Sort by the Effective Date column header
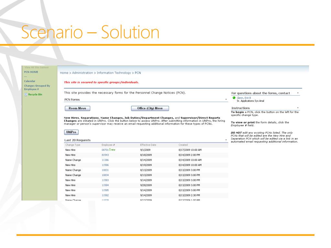The width and height of the screenshot is (331, 248). (x=148, y=145)
